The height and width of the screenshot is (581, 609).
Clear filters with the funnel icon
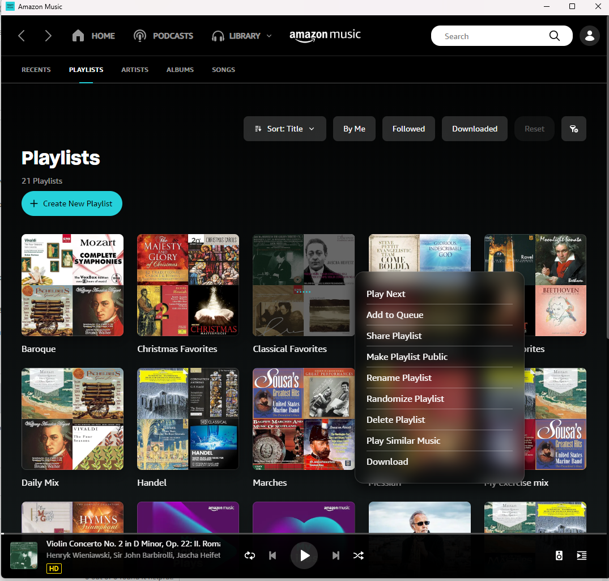click(x=574, y=129)
